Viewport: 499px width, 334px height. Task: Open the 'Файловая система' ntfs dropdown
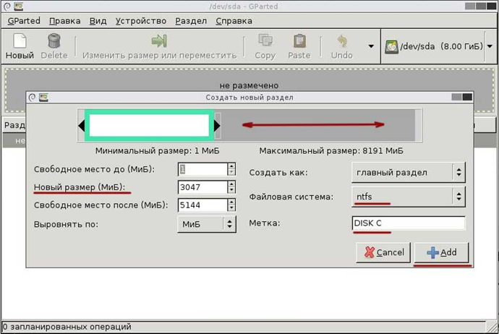click(x=408, y=196)
